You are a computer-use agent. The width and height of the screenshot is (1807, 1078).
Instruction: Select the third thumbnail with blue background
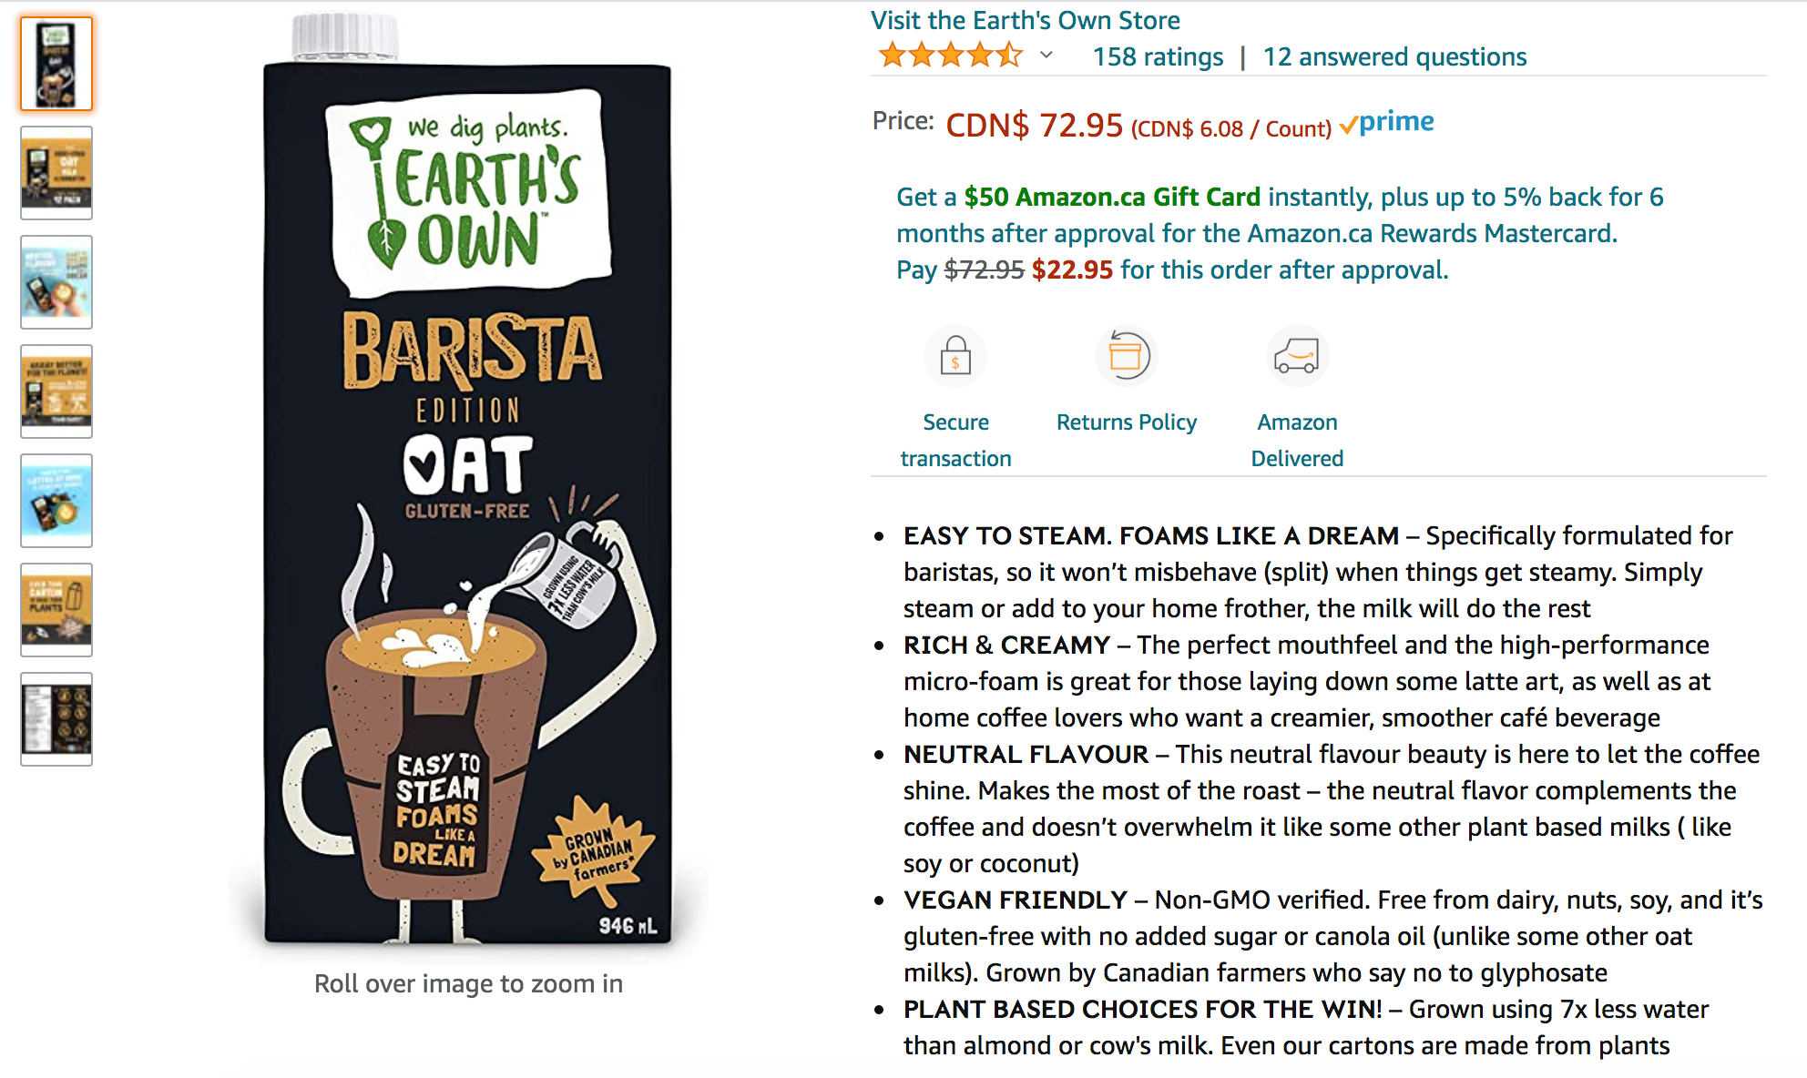pyautogui.click(x=56, y=282)
